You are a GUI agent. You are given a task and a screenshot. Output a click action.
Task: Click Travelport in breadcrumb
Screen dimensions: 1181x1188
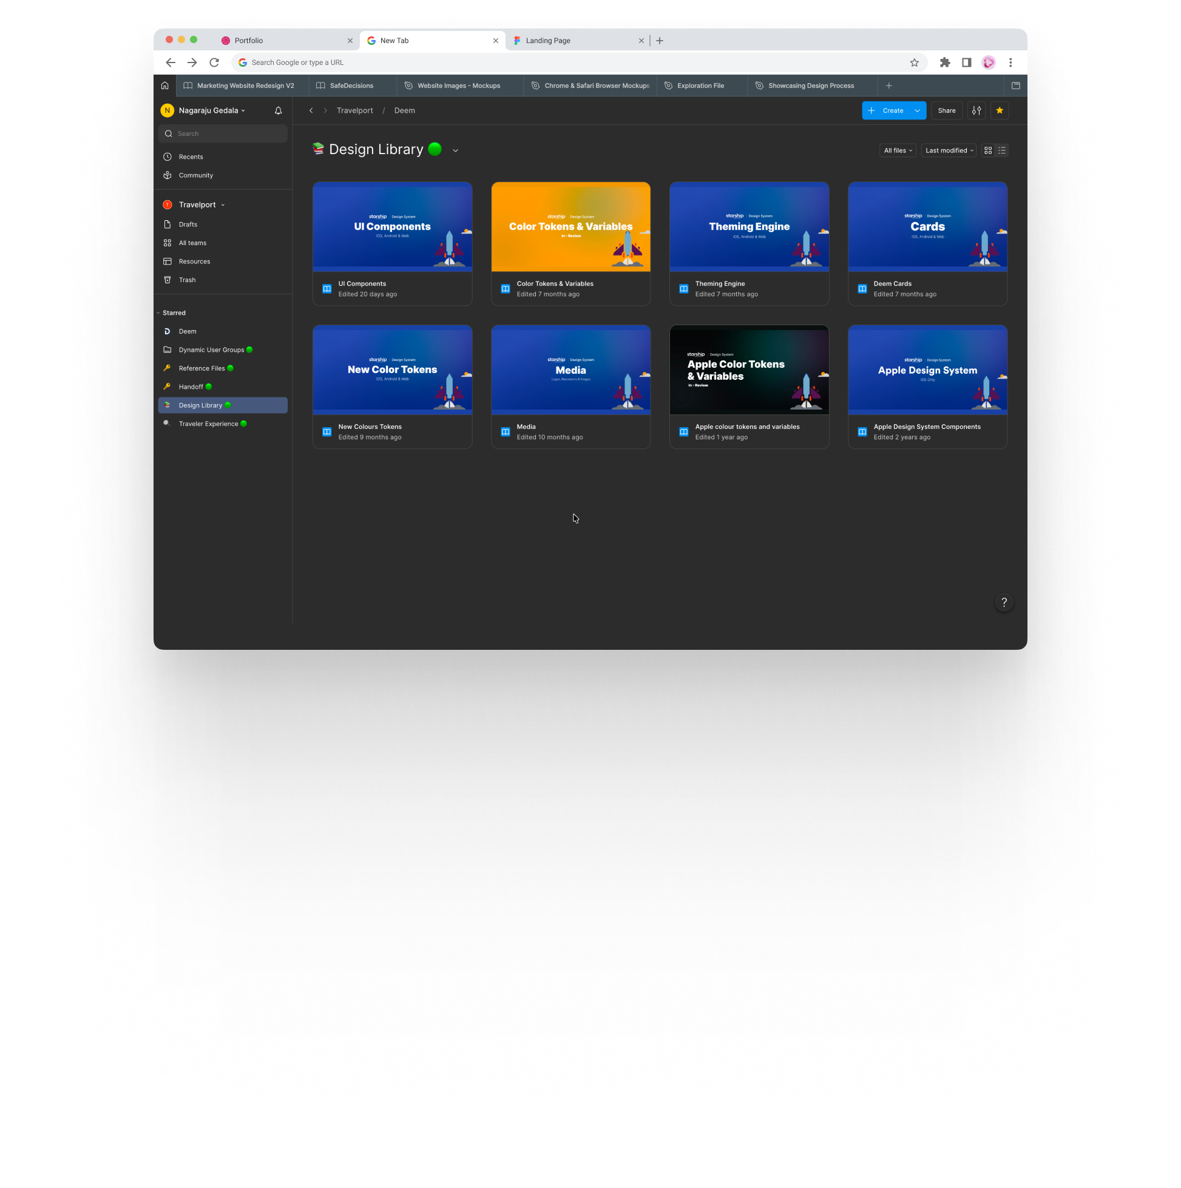coord(355,110)
